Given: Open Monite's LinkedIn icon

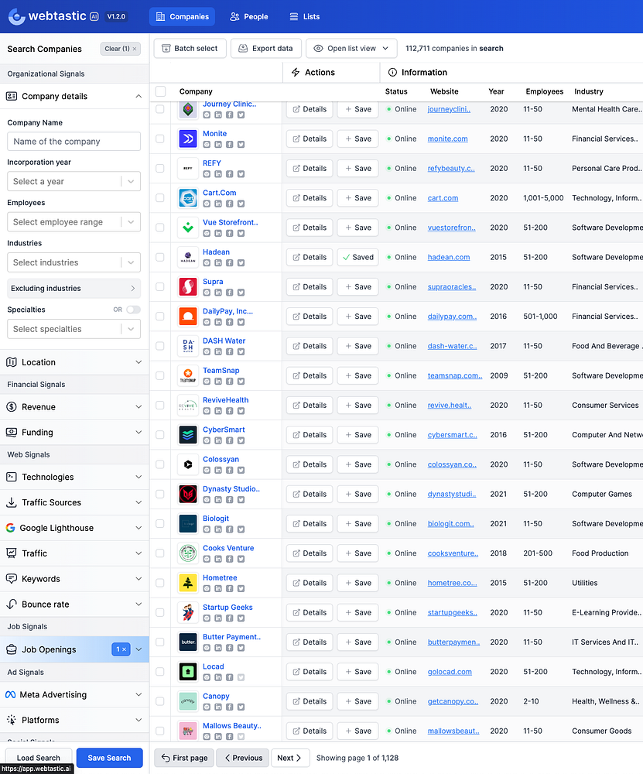Looking at the screenshot, I should pos(218,145).
